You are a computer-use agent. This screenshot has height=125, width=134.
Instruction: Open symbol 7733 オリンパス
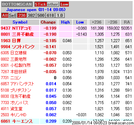click(15, 102)
